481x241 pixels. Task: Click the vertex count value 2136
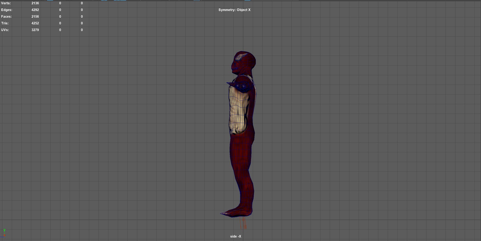coord(35,3)
